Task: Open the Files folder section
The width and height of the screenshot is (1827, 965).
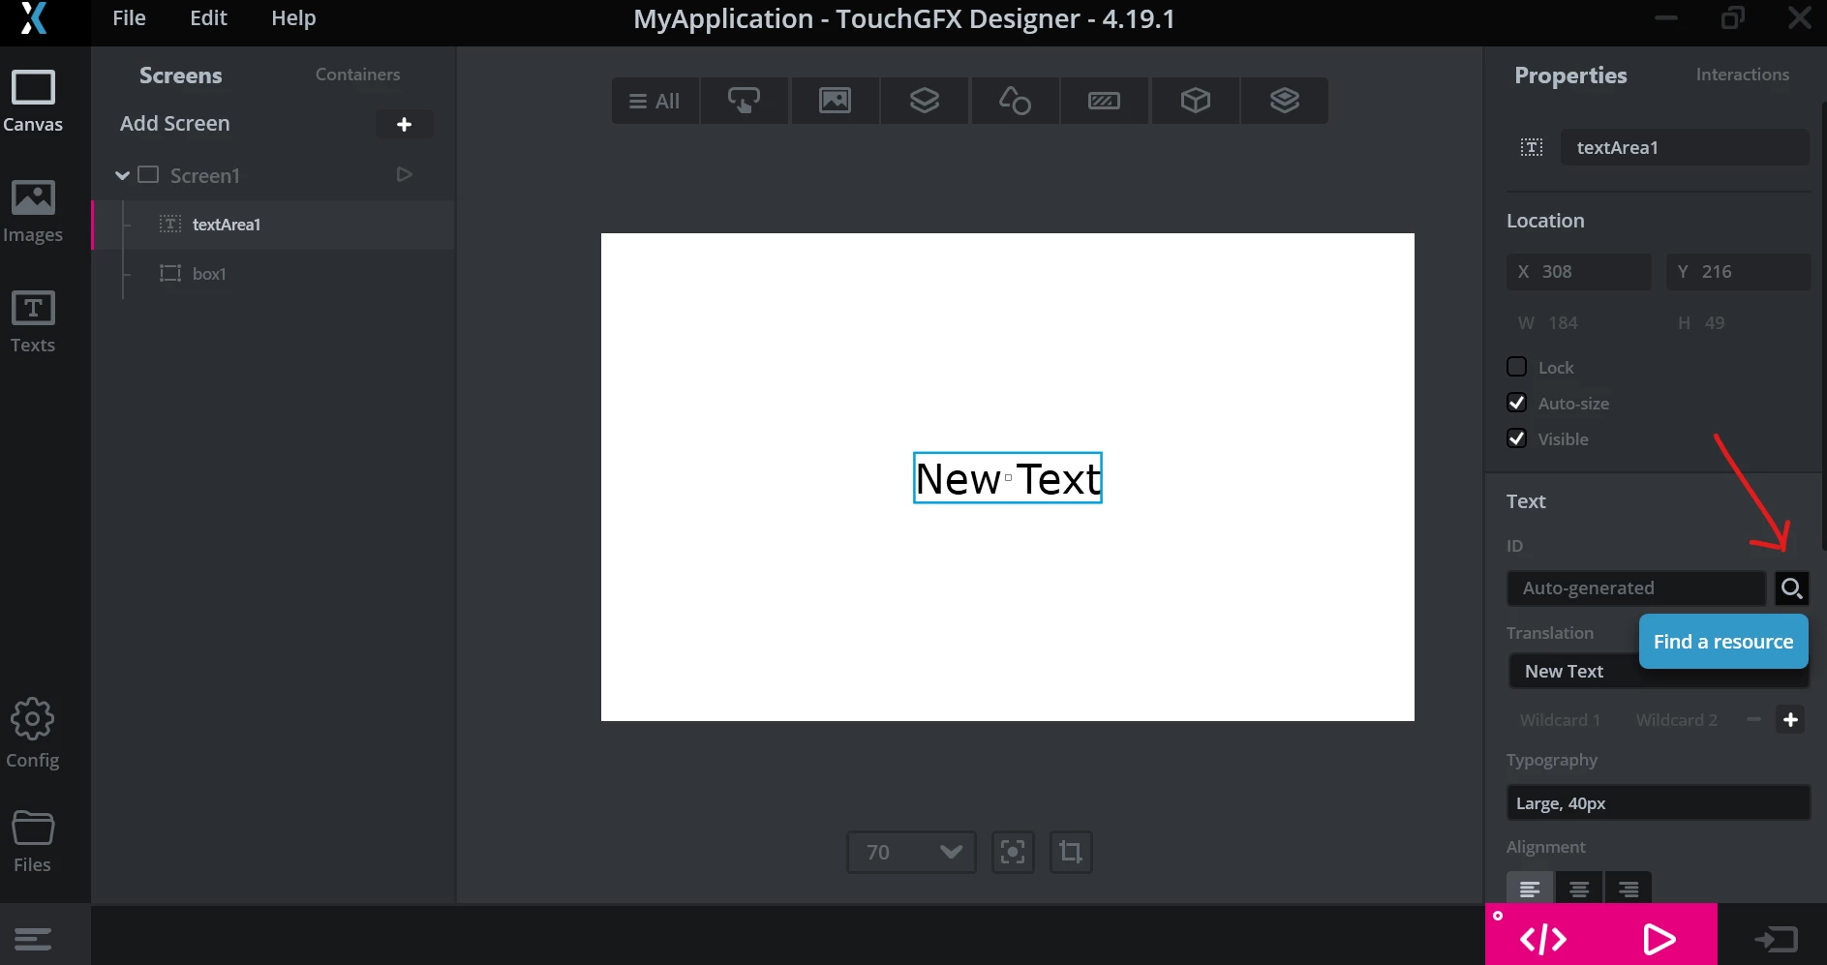Action: click(33, 841)
